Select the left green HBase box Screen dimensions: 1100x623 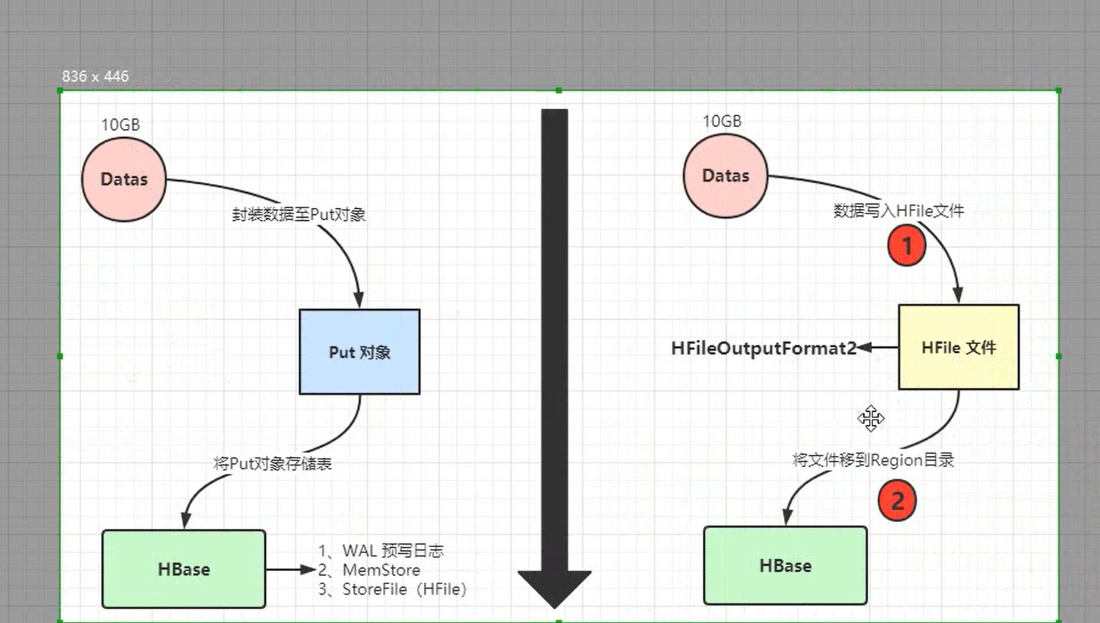pyautogui.click(x=183, y=569)
